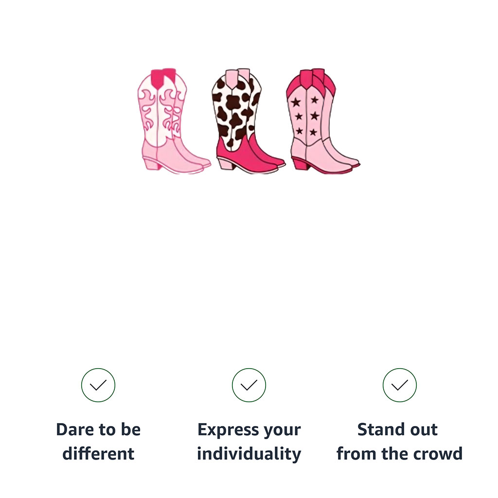Click the checkmark above Stand out from the crowd
The width and height of the screenshot is (498, 498).
click(400, 385)
